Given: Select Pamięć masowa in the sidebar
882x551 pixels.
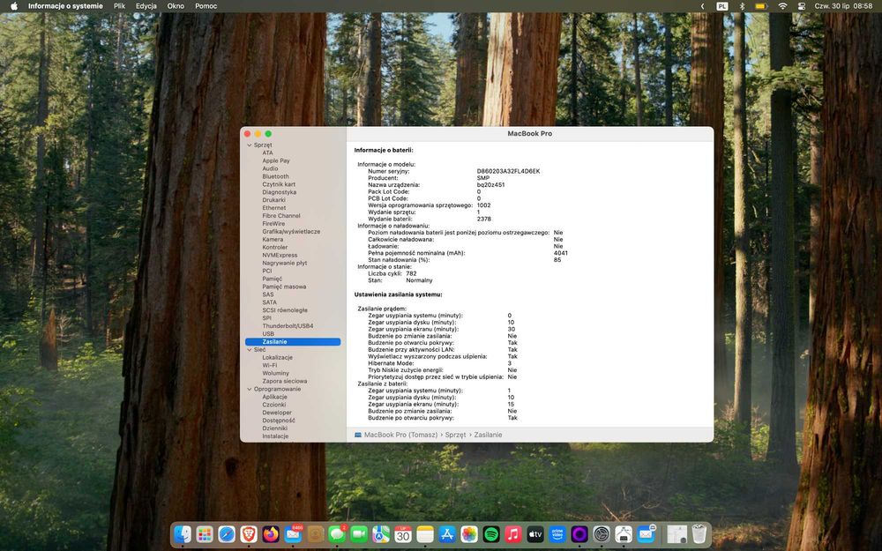Looking at the screenshot, I should [x=284, y=287].
